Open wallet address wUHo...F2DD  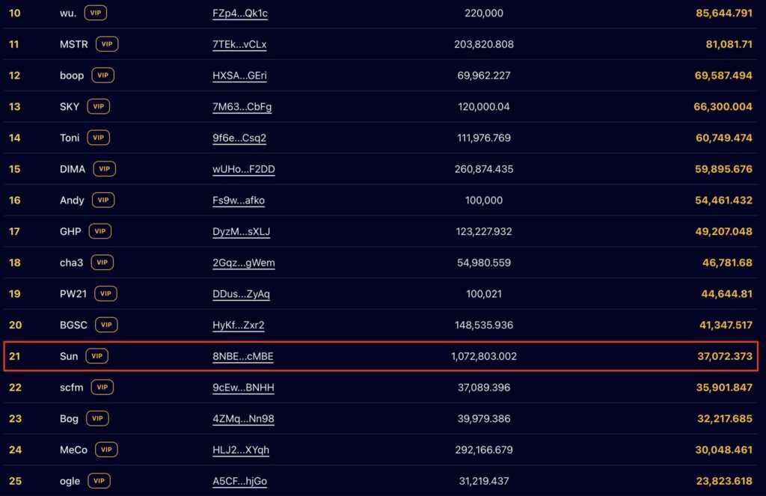[x=244, y=169]
